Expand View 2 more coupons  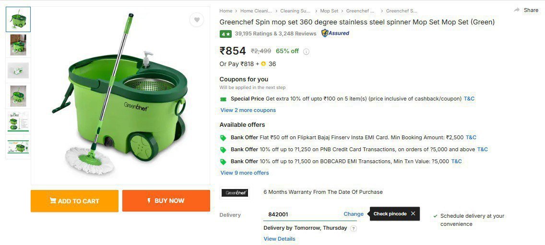point(248,110)
